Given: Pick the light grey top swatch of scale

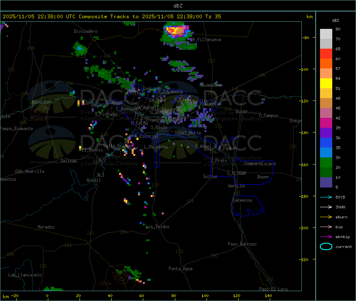Looking at the screenshot, I should (x=326, y=34).
